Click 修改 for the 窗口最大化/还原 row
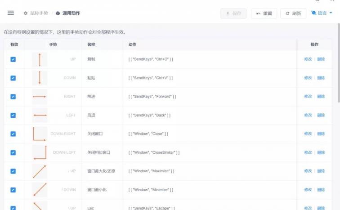The width and height of the screenshot is (340, 210). [x=308, y=171]
